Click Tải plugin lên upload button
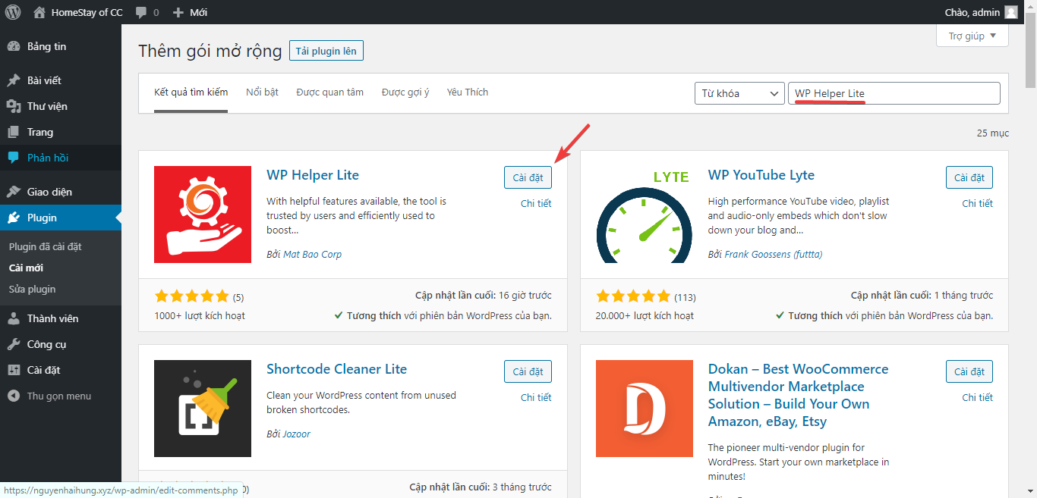Screen dimensions: 1037x498 point(326,51)
